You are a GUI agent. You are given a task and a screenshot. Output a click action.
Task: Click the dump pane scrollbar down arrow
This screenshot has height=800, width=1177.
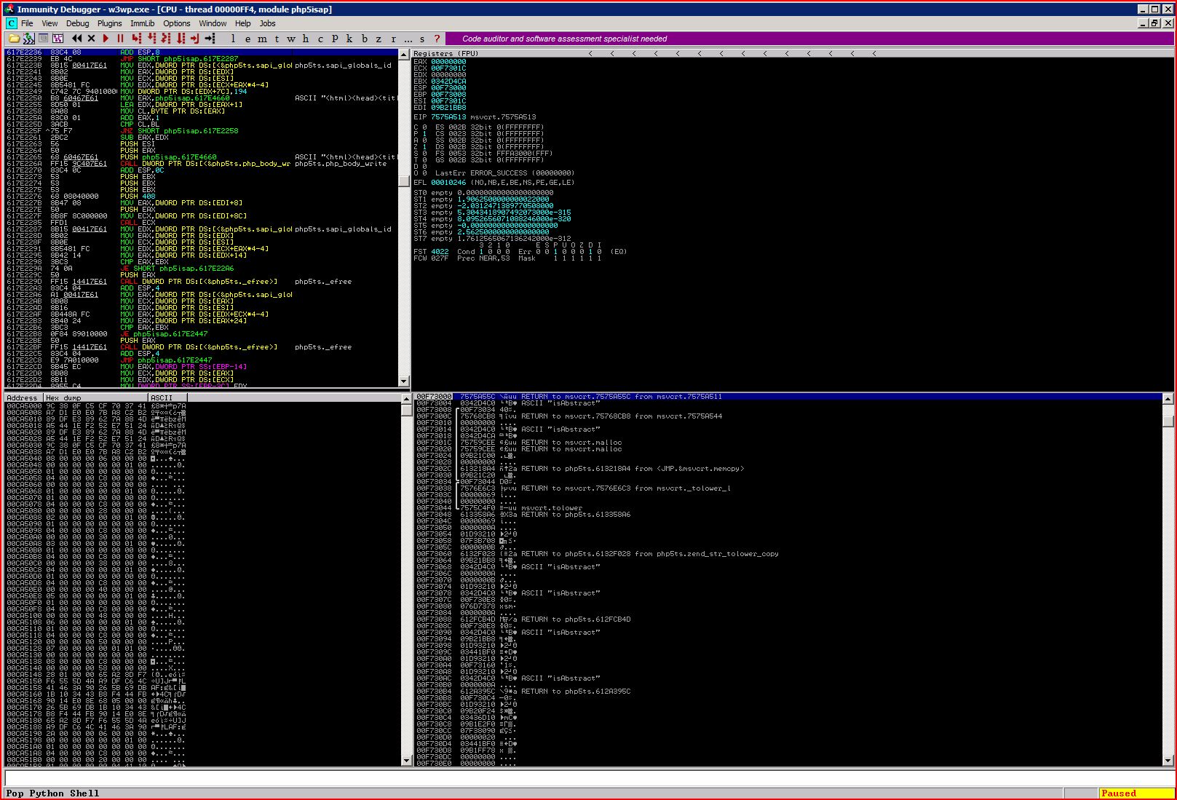click(x=405, y=760)
